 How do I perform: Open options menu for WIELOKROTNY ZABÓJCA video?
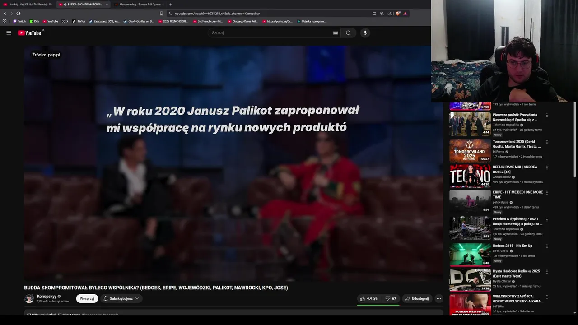pyautogui.click(x=547, y=297)
